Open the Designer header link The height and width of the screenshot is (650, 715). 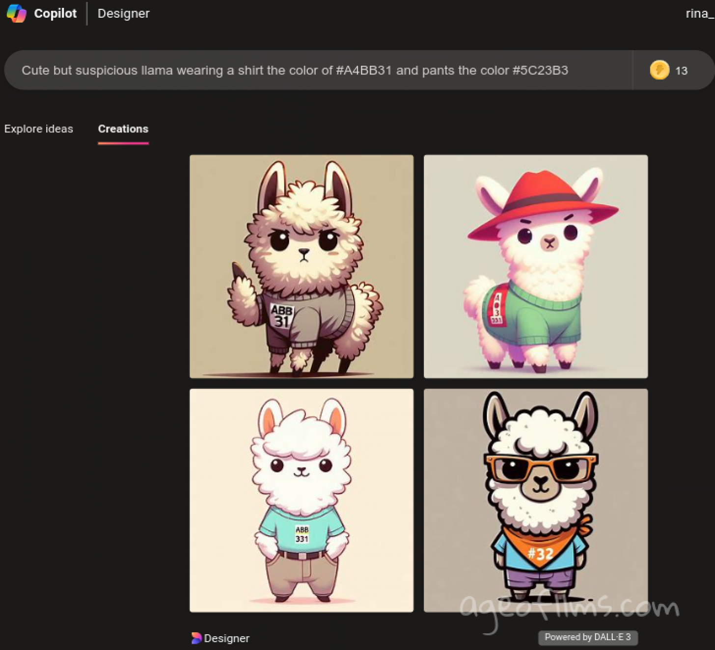click(123, 13)
